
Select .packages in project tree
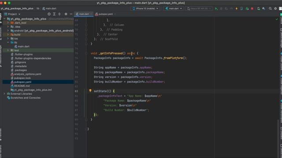21,70
